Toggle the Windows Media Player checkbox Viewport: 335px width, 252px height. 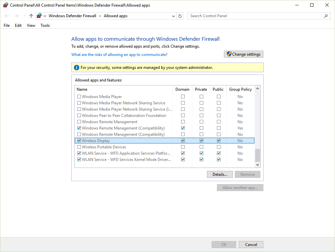(x=79, y=97)
